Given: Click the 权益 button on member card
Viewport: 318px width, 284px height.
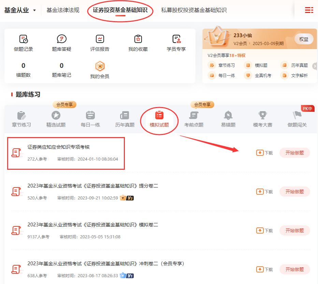Looking at the screenshot, I should click(304, 39).
